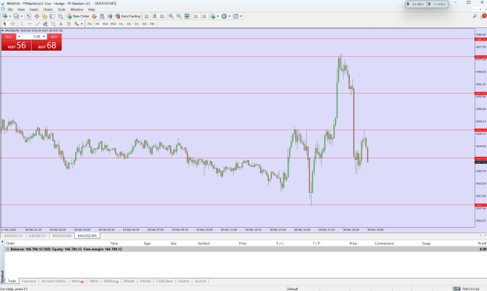Switch to XAUUSD,H1 chart tab
Screen dimensions: 487x291
point(13,236)
